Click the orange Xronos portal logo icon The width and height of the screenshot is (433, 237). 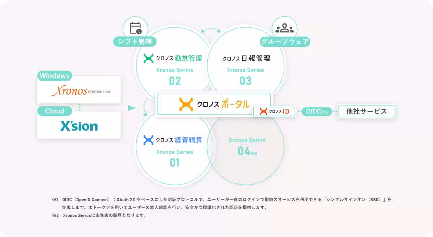click(x=186, y=104)
